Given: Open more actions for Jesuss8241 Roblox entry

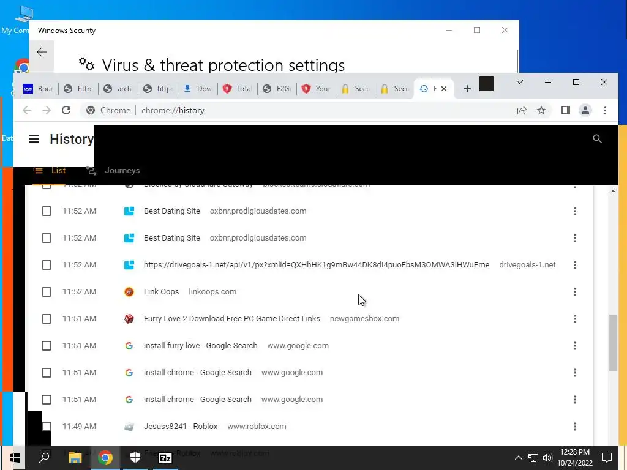Looking at the screenshot, I should point(574,427).
